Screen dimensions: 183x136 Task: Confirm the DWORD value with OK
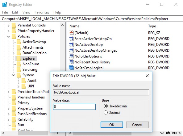112,125
